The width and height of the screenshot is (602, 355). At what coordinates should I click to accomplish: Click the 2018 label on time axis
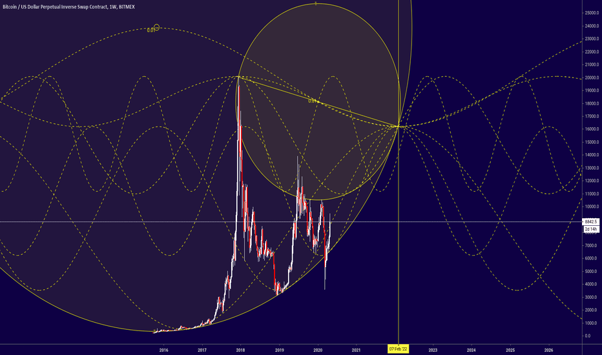[x=240, y=350]
